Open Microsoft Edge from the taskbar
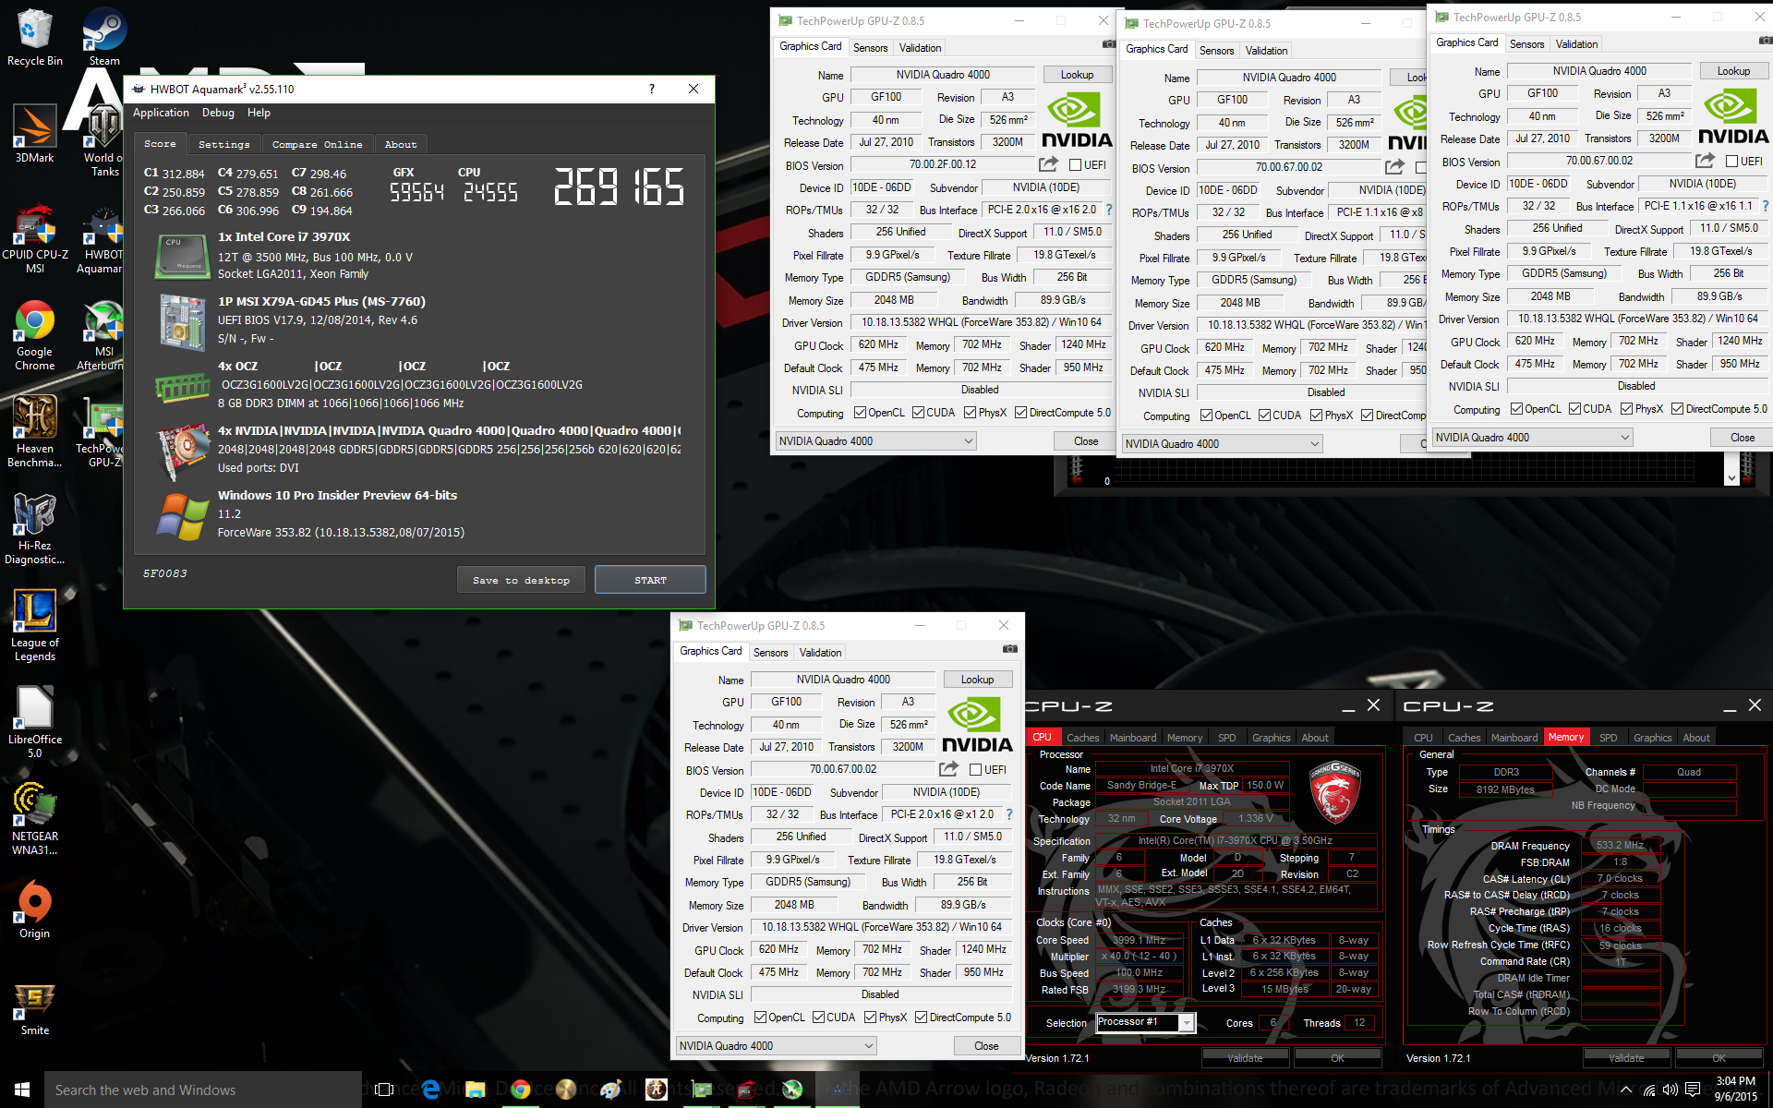 click(x=430, y=1090)
